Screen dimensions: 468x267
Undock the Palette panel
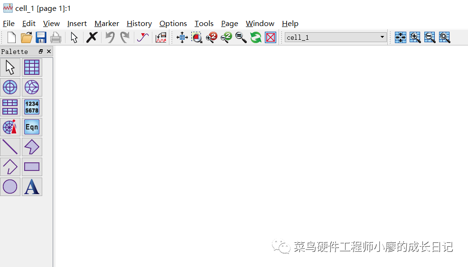[41, 52]
